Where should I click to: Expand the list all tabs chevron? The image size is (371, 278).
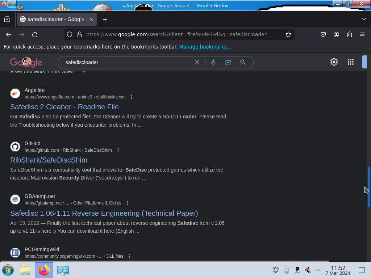coord(364,19)
